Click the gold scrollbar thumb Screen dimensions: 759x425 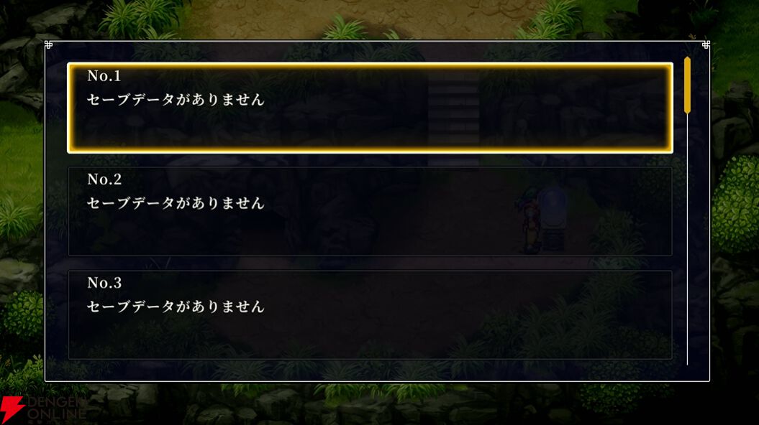tap(687, 85)
